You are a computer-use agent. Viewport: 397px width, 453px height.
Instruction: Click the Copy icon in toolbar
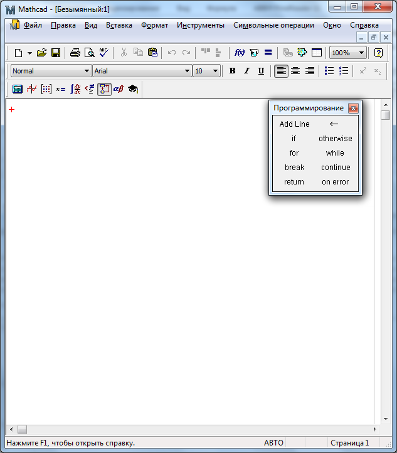click(138, 53)
